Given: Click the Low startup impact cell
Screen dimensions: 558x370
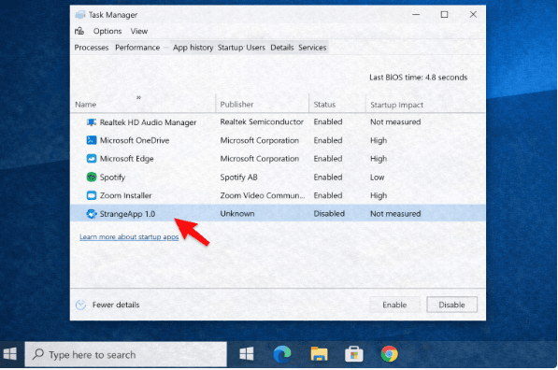Looking at the screenshot, I should (378, 178).
